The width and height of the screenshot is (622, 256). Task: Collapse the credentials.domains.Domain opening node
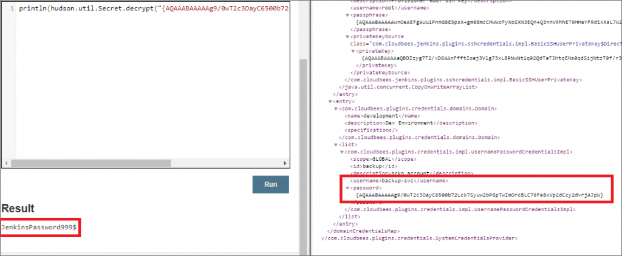pyautogui.click(x=336, y=109)
